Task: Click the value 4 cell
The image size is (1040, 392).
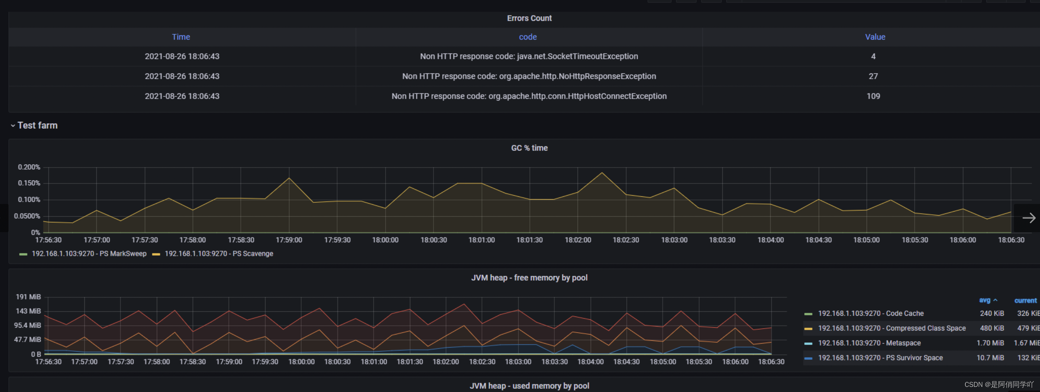Action: click(873, 56)
